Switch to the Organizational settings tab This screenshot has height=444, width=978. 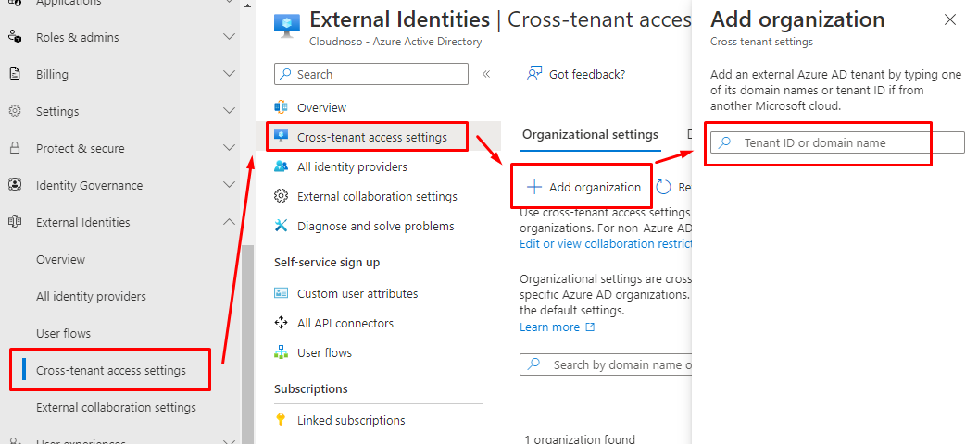pos(590,135)
